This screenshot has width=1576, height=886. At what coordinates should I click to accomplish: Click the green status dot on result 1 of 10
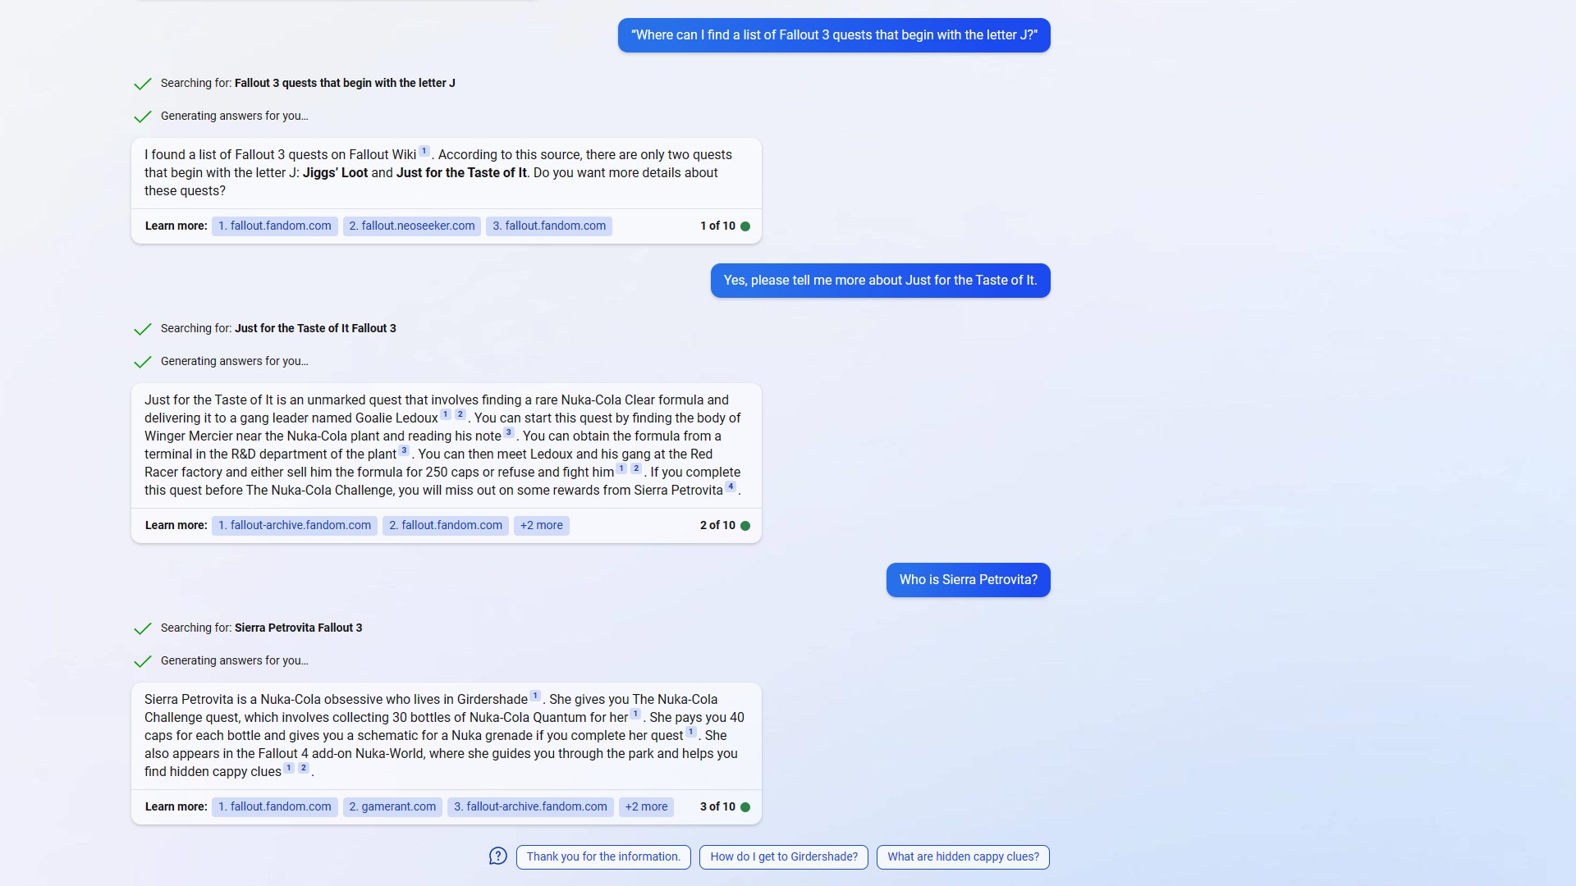(x=744, y=225)
